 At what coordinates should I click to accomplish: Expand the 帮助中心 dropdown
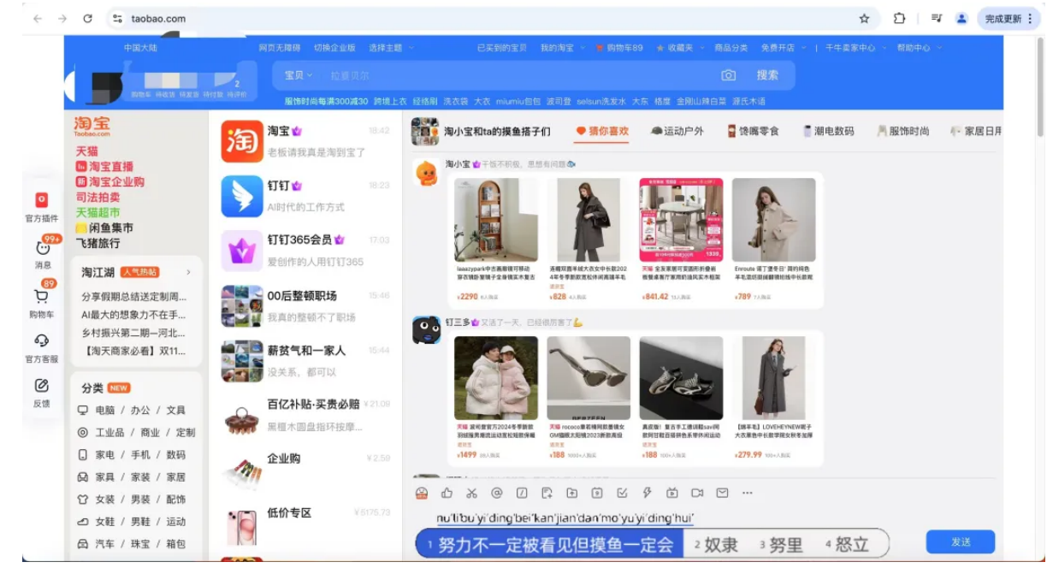click(918, 48)
